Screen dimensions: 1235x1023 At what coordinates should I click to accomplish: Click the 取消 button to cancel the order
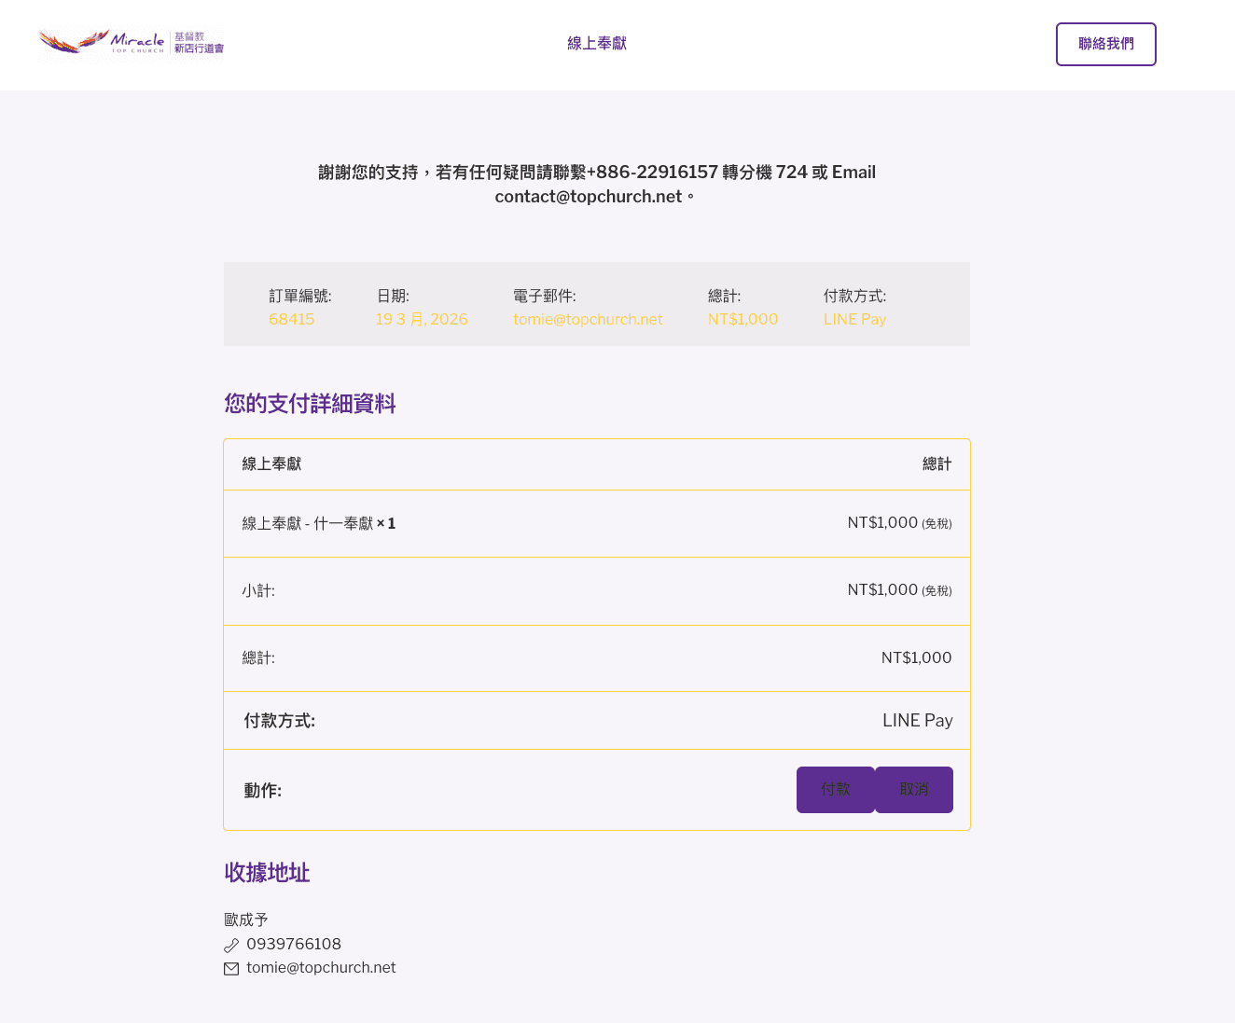tap(914, 790)
